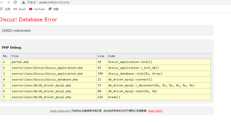Follow the www.ysrao.com link
This screenshot has width=231, height=123.
click(x=60, y=111)
